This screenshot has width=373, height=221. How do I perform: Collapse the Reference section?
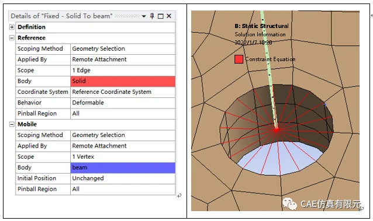pyautogui.click(x=12, y=38)
